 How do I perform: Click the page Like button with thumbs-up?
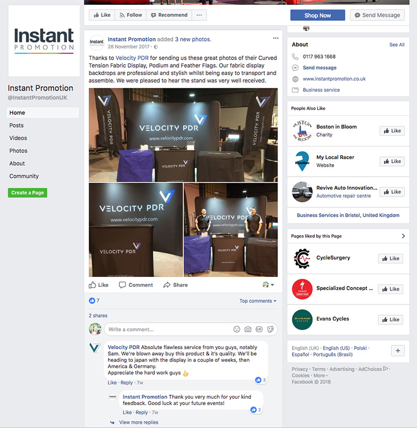tap(102, 15)
